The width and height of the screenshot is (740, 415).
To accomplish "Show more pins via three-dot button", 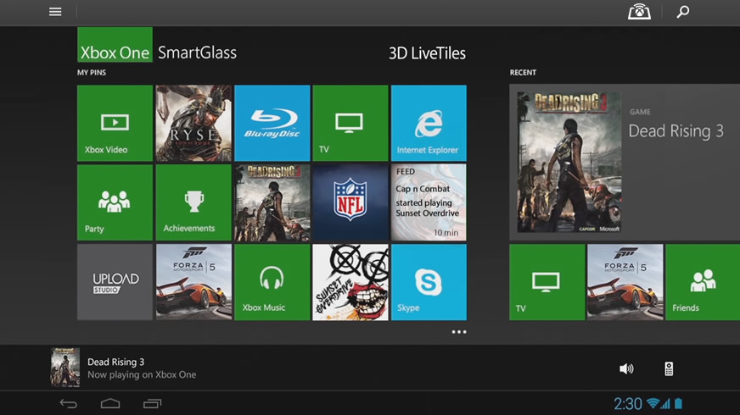I will (459, 332).
